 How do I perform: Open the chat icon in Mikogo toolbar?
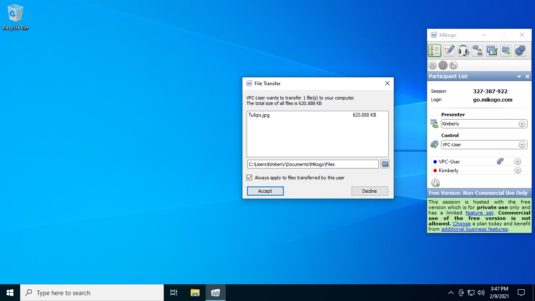coord(477,51)
